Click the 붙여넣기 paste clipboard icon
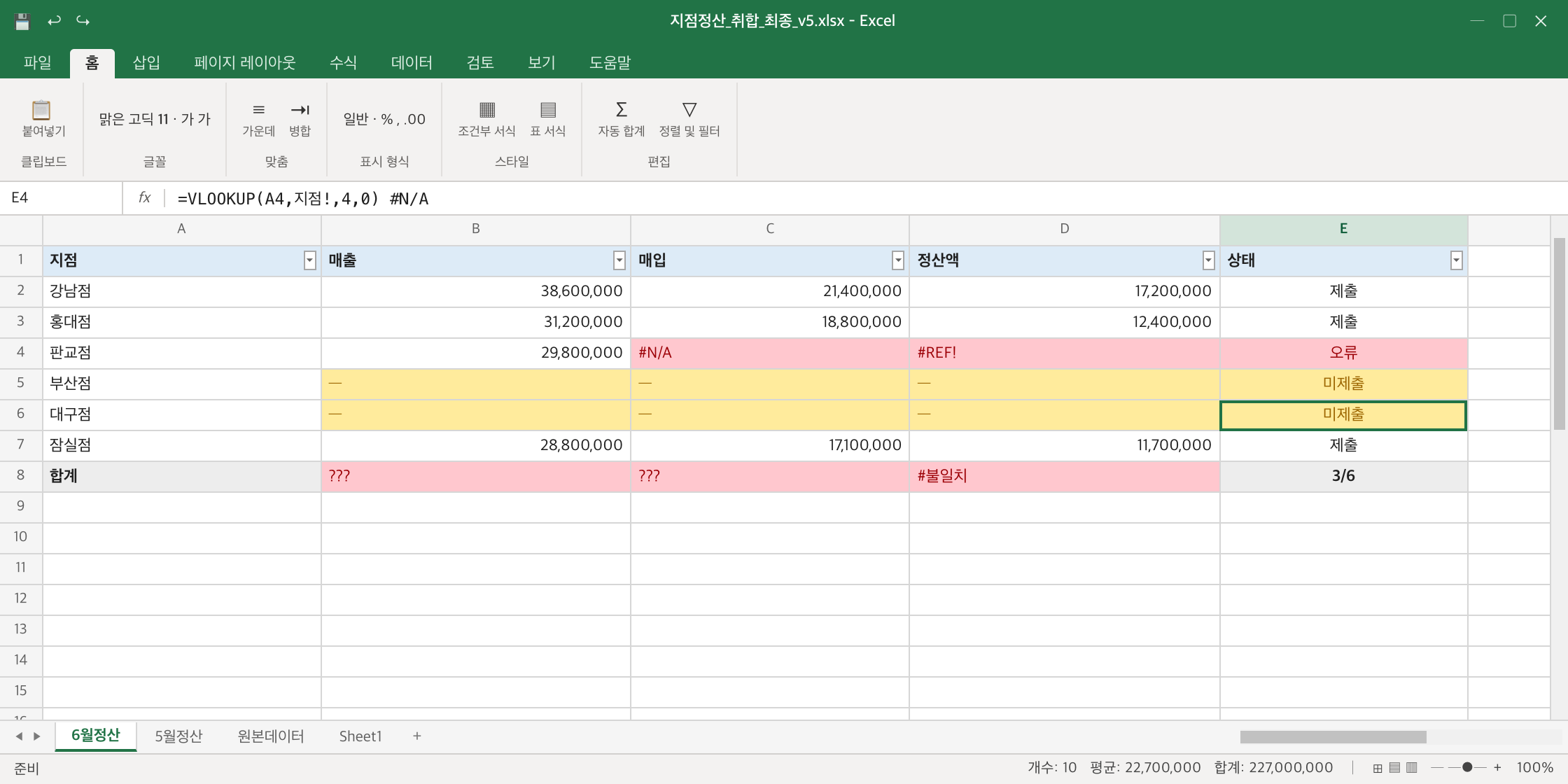This screenshot has width=1568, height=784. pyautogui.click(x=41, y=110)
